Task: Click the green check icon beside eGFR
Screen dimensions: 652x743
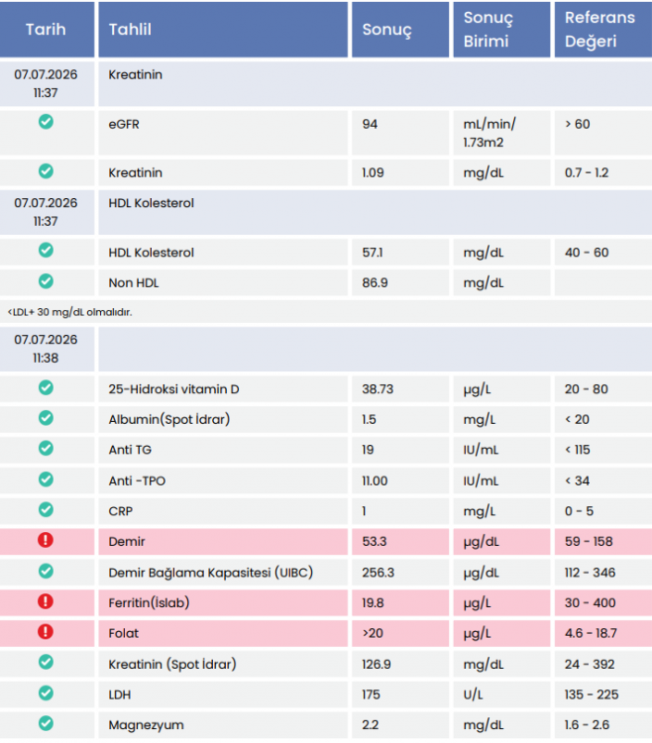Action: click(x=46, y=122)
